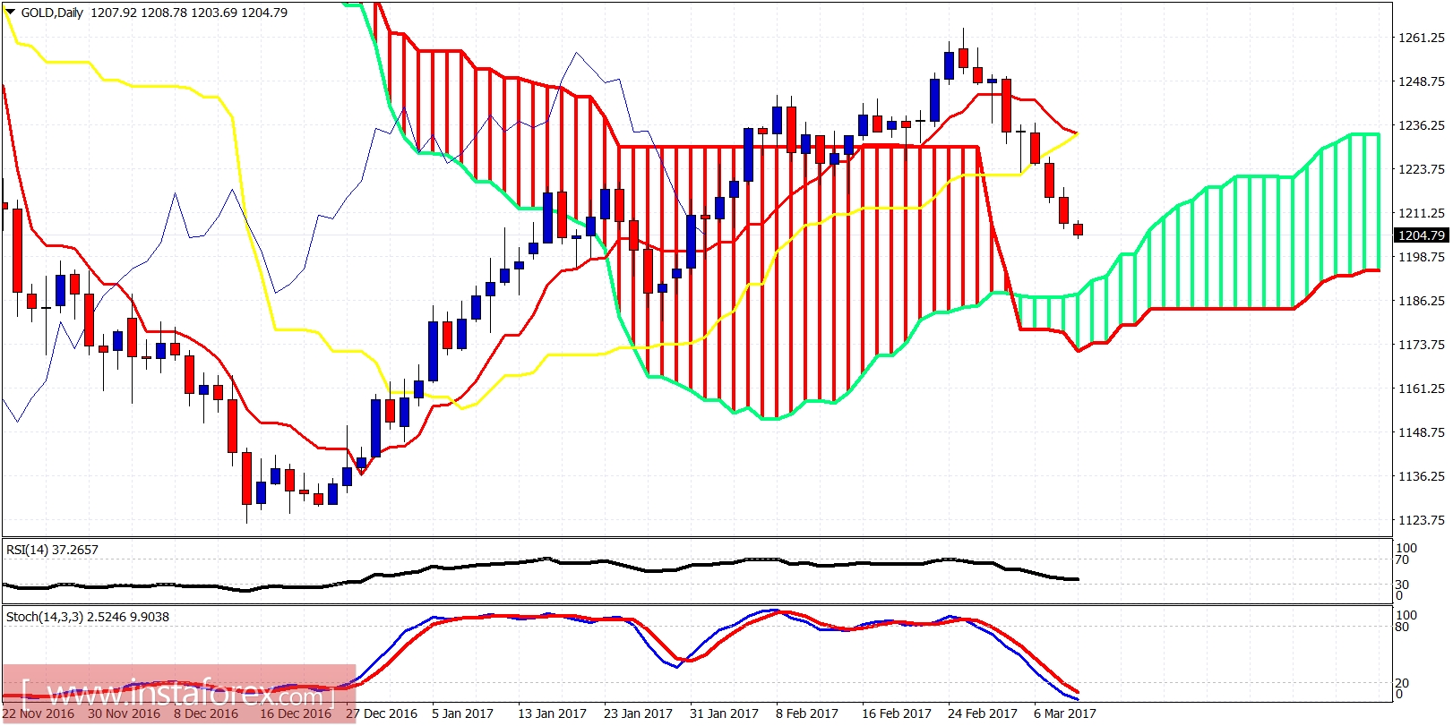Click the current price tag 1204.79 on the price axis
This screenshot has width=1453, height=726.
(1421, 235)
